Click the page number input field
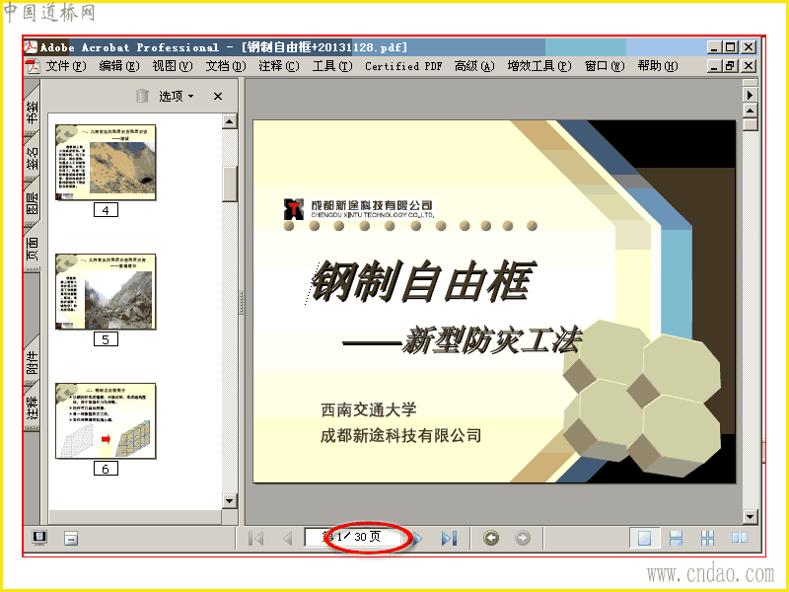The height and width of the screenshot is (592, 789). [355, 537]
